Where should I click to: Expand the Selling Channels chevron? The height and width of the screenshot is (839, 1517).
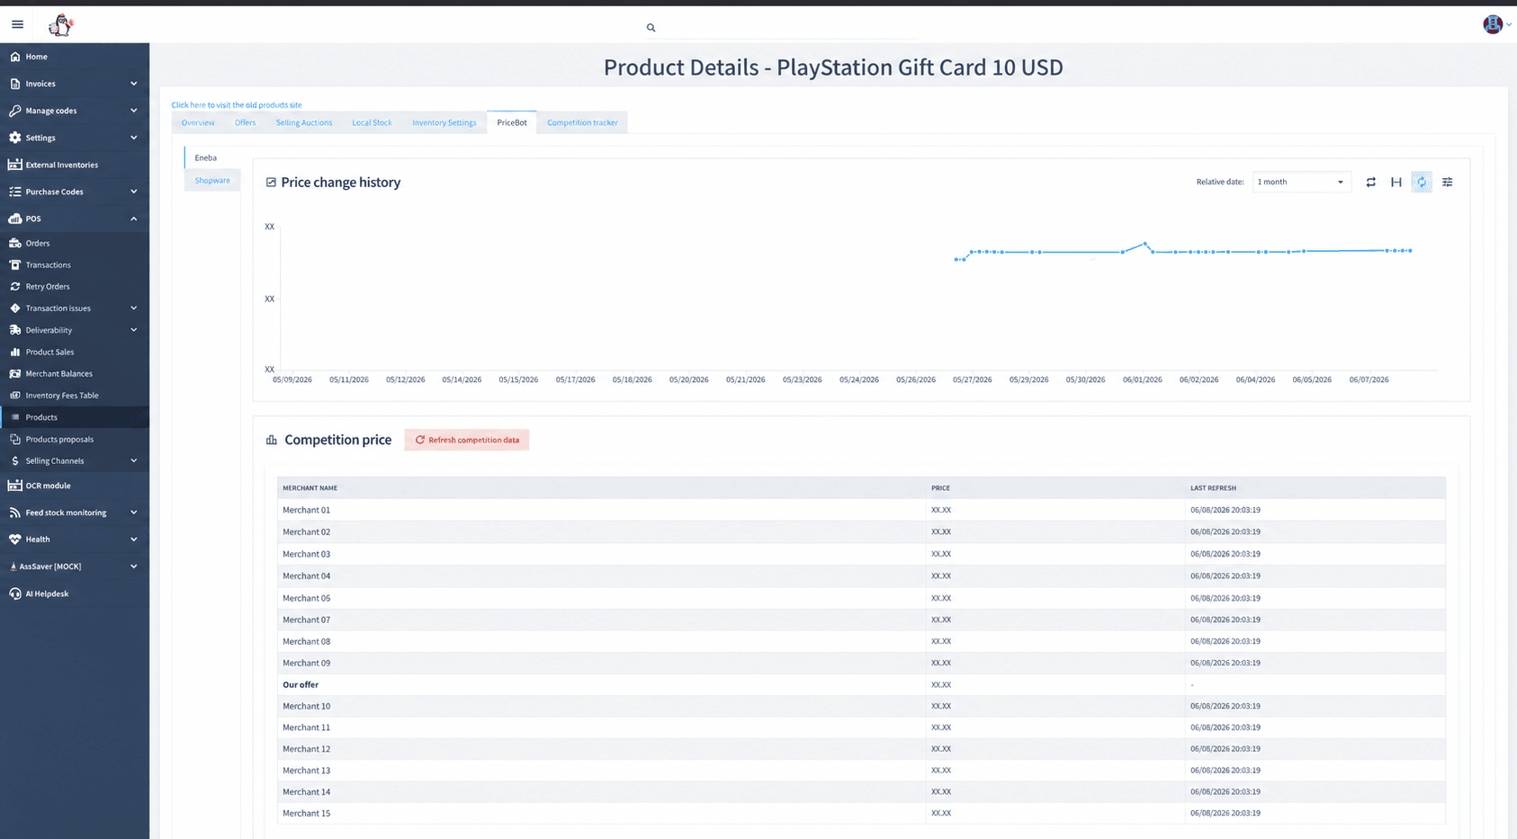[x=134, y=460]
